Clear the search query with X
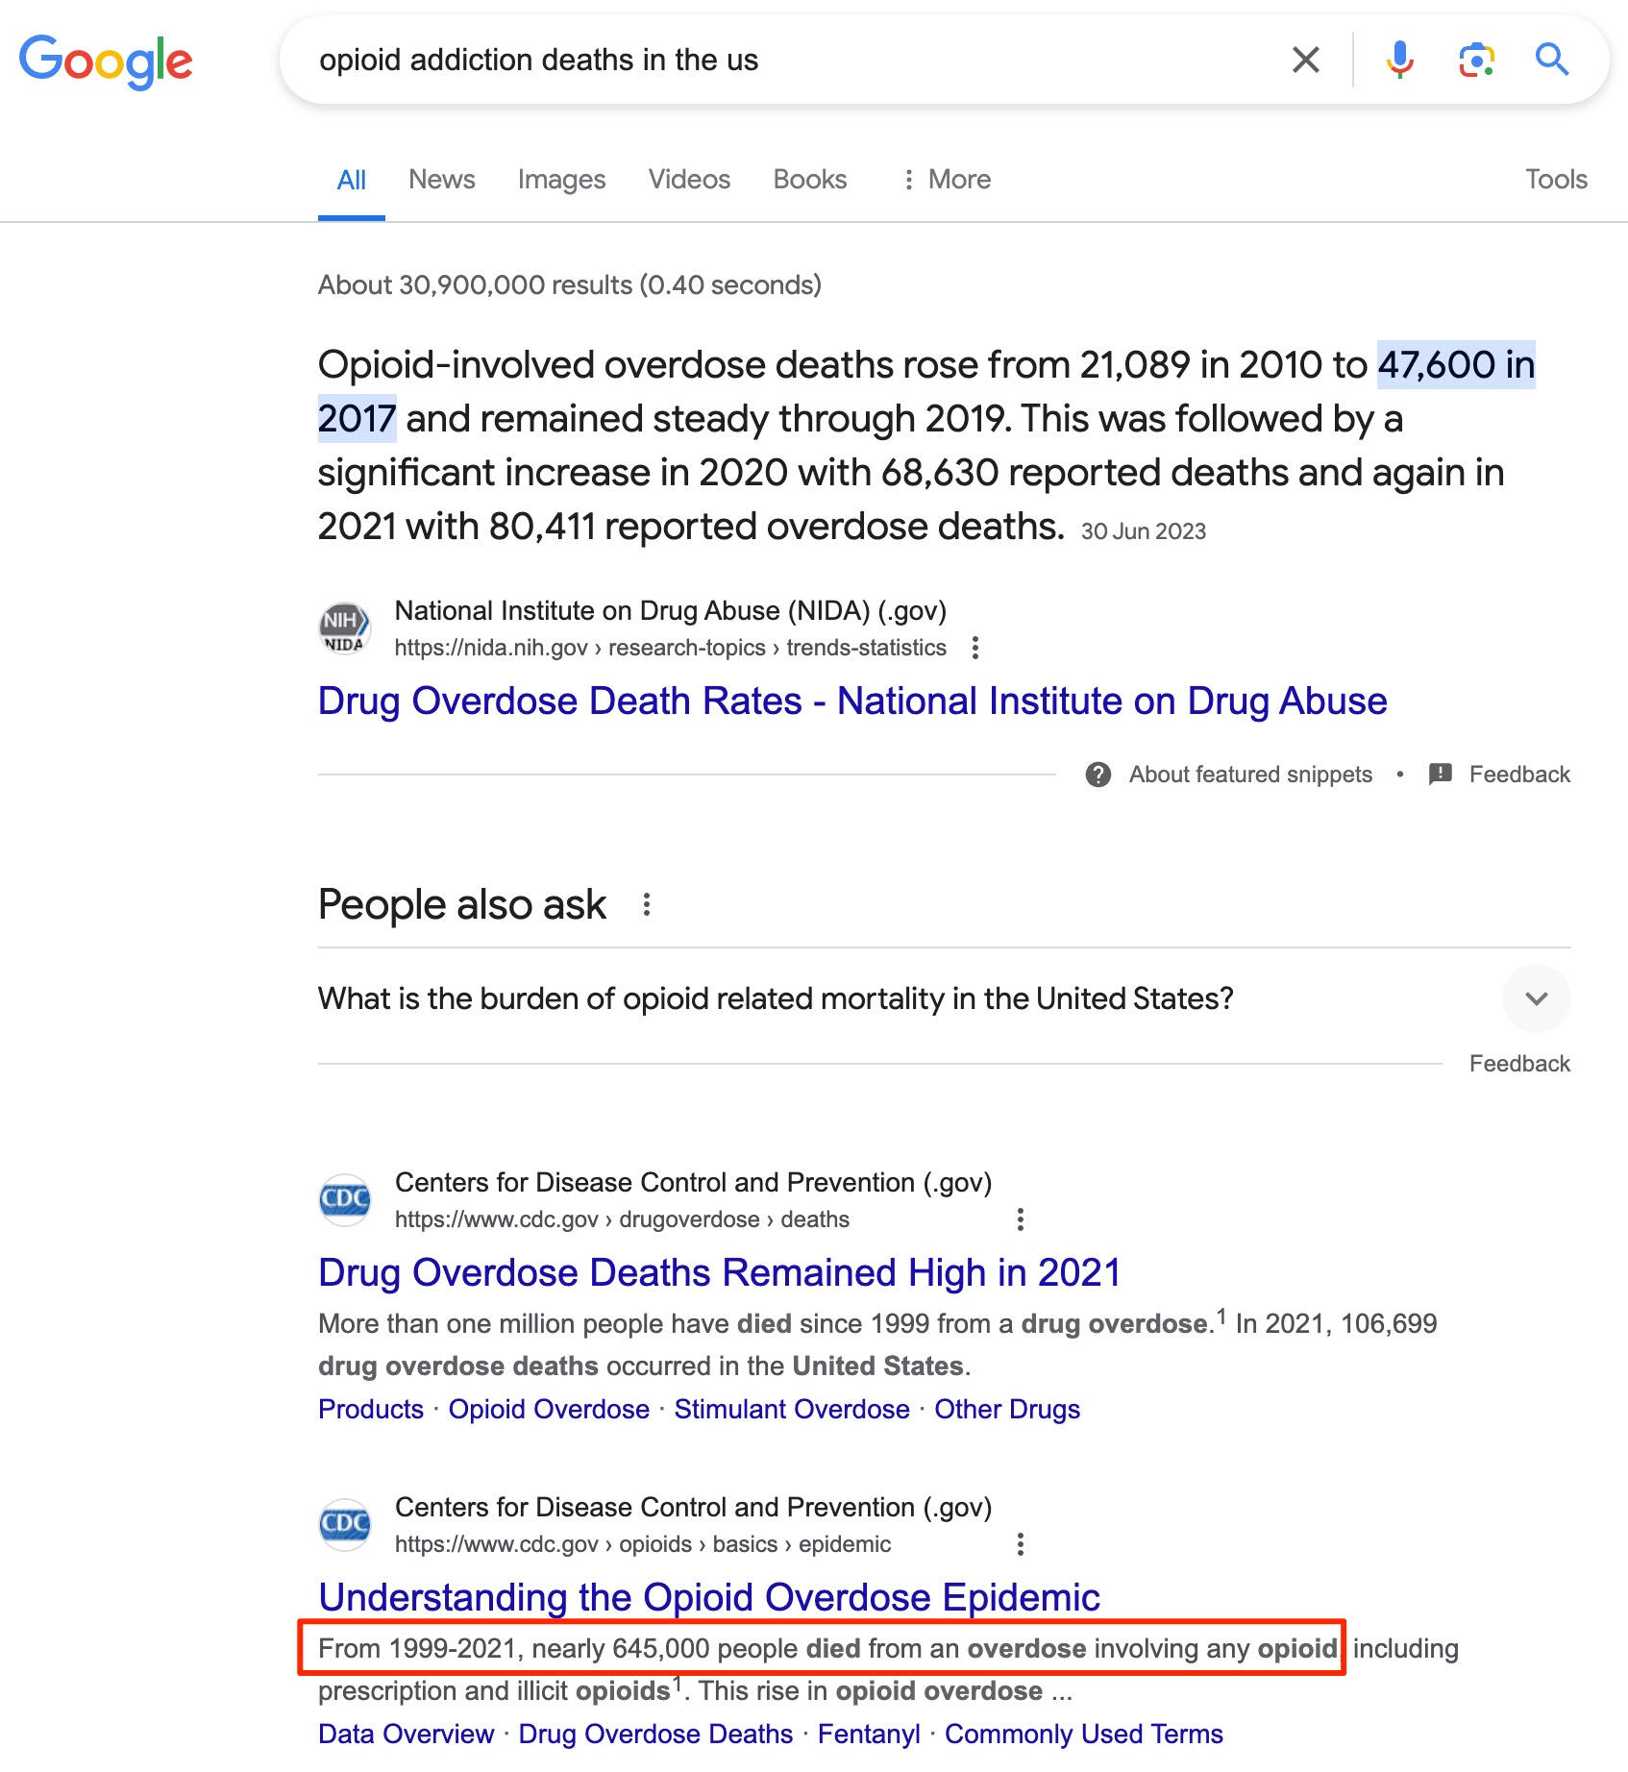Image resolution: width=1628 pixels, height=1772 pixels. click(x=1305, y=60)
